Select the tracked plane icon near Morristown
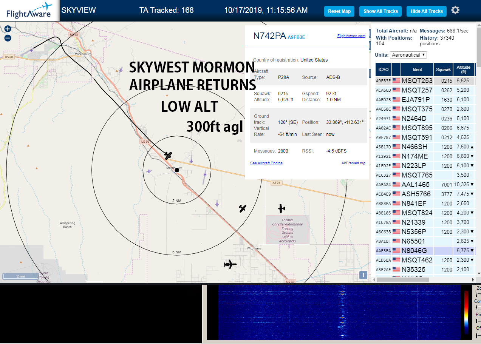481x344 pixels. (x=168, y=155)
